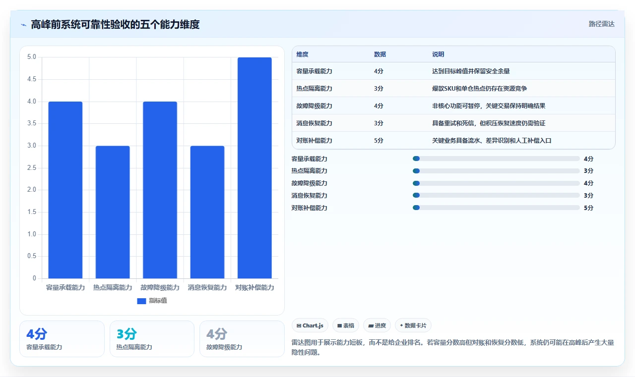This screenshot has height=377, width=635.
Task: Click the 数据 table column header
Action: pos(380,54)
